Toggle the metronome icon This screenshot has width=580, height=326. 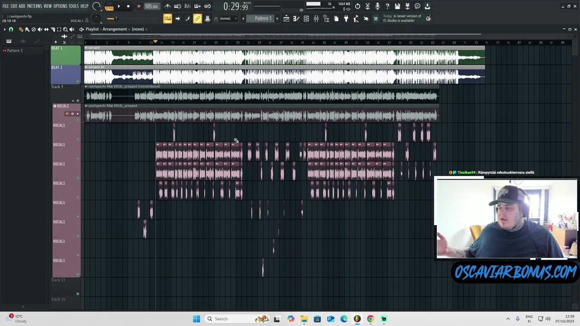[x=168, y=6]
